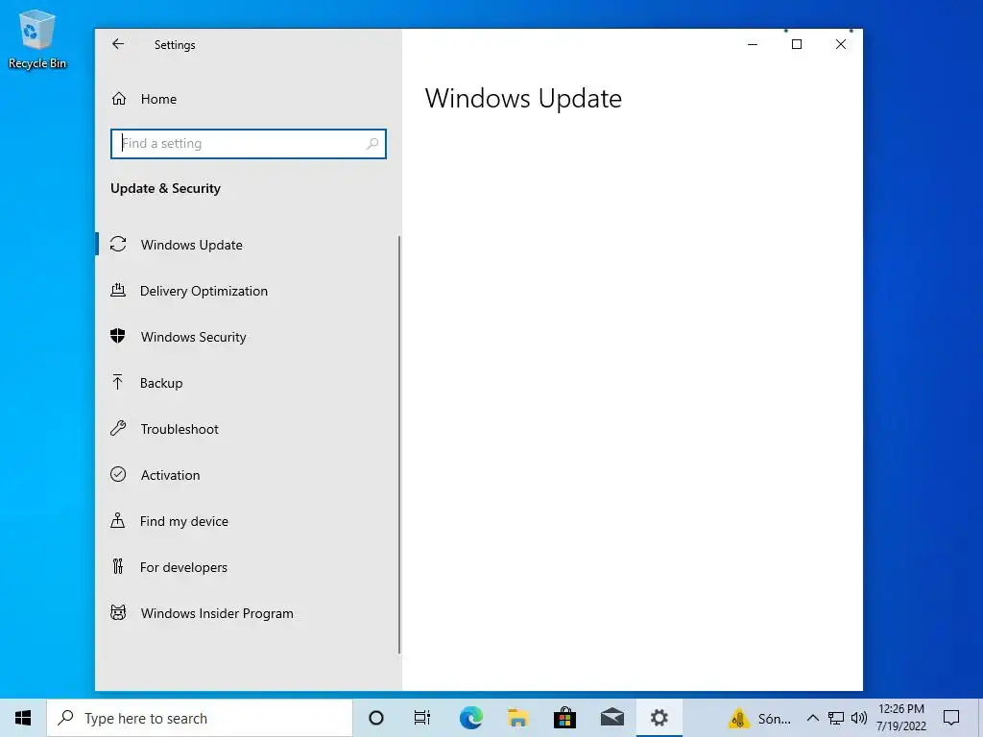Click the Backup upward arrow icon

(118, 382)
